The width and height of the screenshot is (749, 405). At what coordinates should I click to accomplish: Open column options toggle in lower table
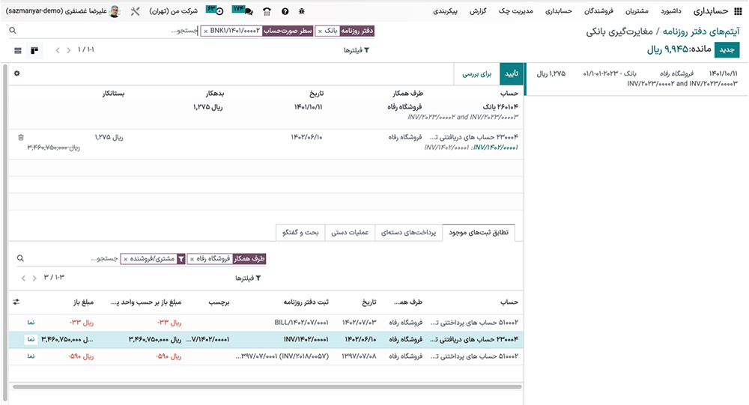tap(16, 302)
